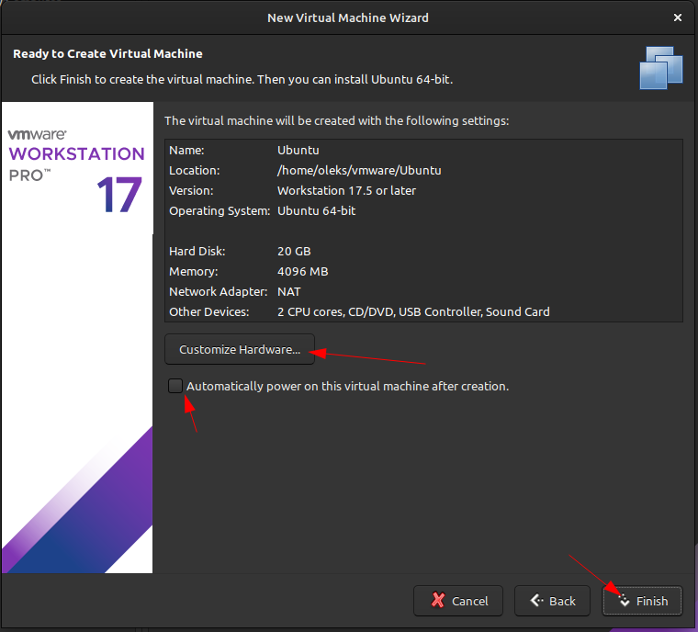Screen dimensions: 698x632
Task: Open the Customize Hardware dialog
Action: click(240, 349)
